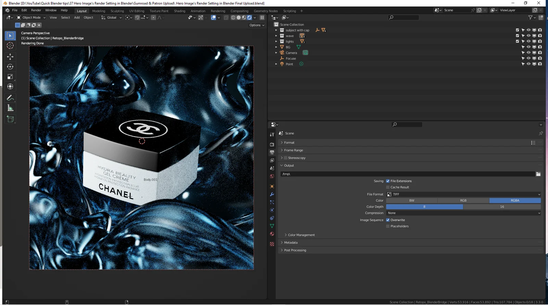This screenshot has width=548, height=305.
Task: Open the View Layer properties tab
Action: pyautogui.click(x=272, y=160)
